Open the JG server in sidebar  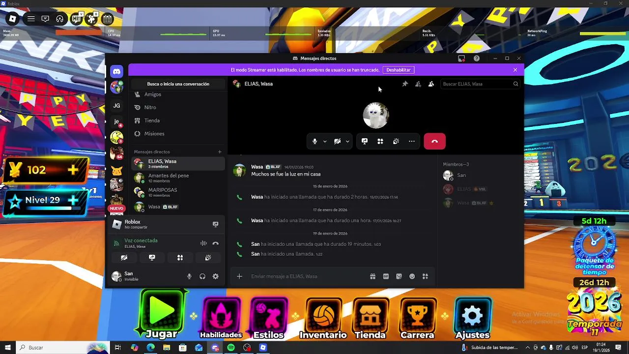tap(116, 105)
